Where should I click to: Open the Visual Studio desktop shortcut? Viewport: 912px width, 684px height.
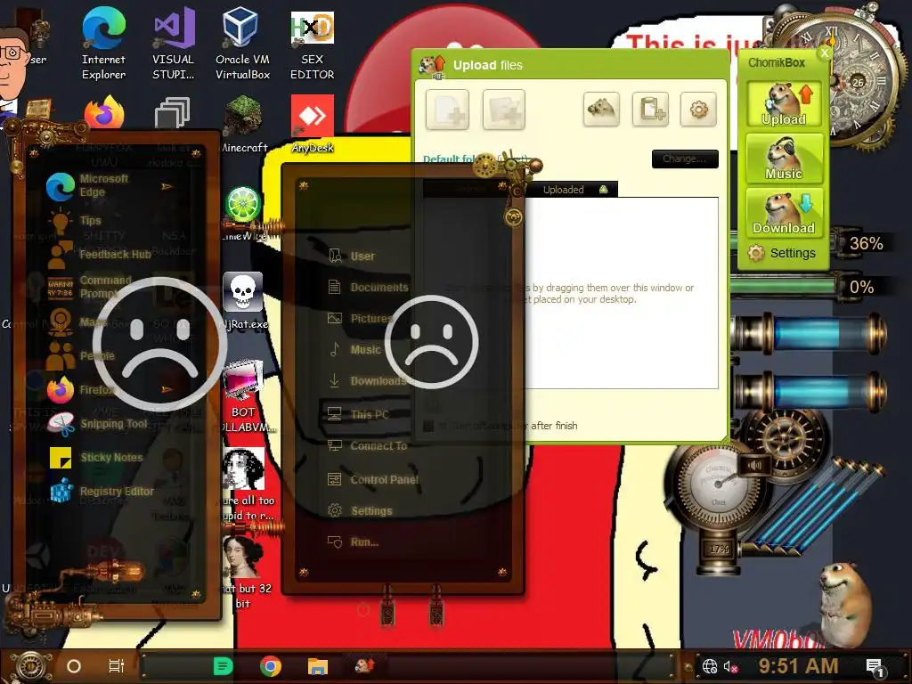click(x=174, y=44)
